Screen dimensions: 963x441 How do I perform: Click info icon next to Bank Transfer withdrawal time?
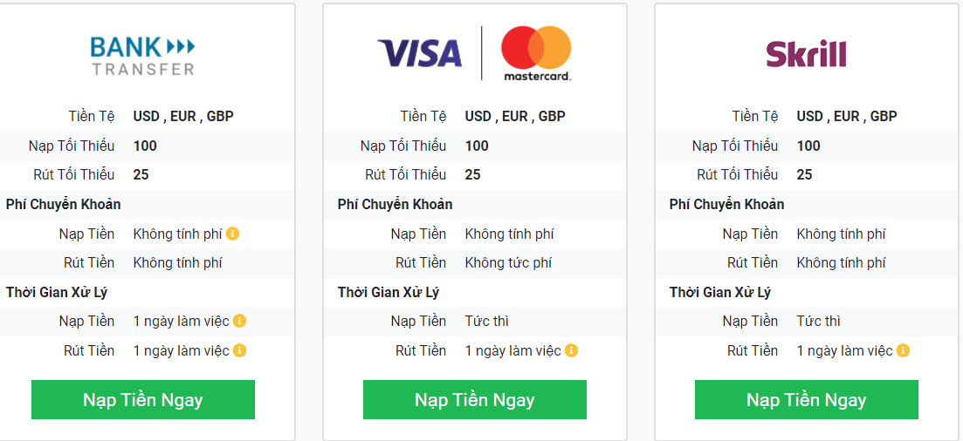click(x=239, y=350)
